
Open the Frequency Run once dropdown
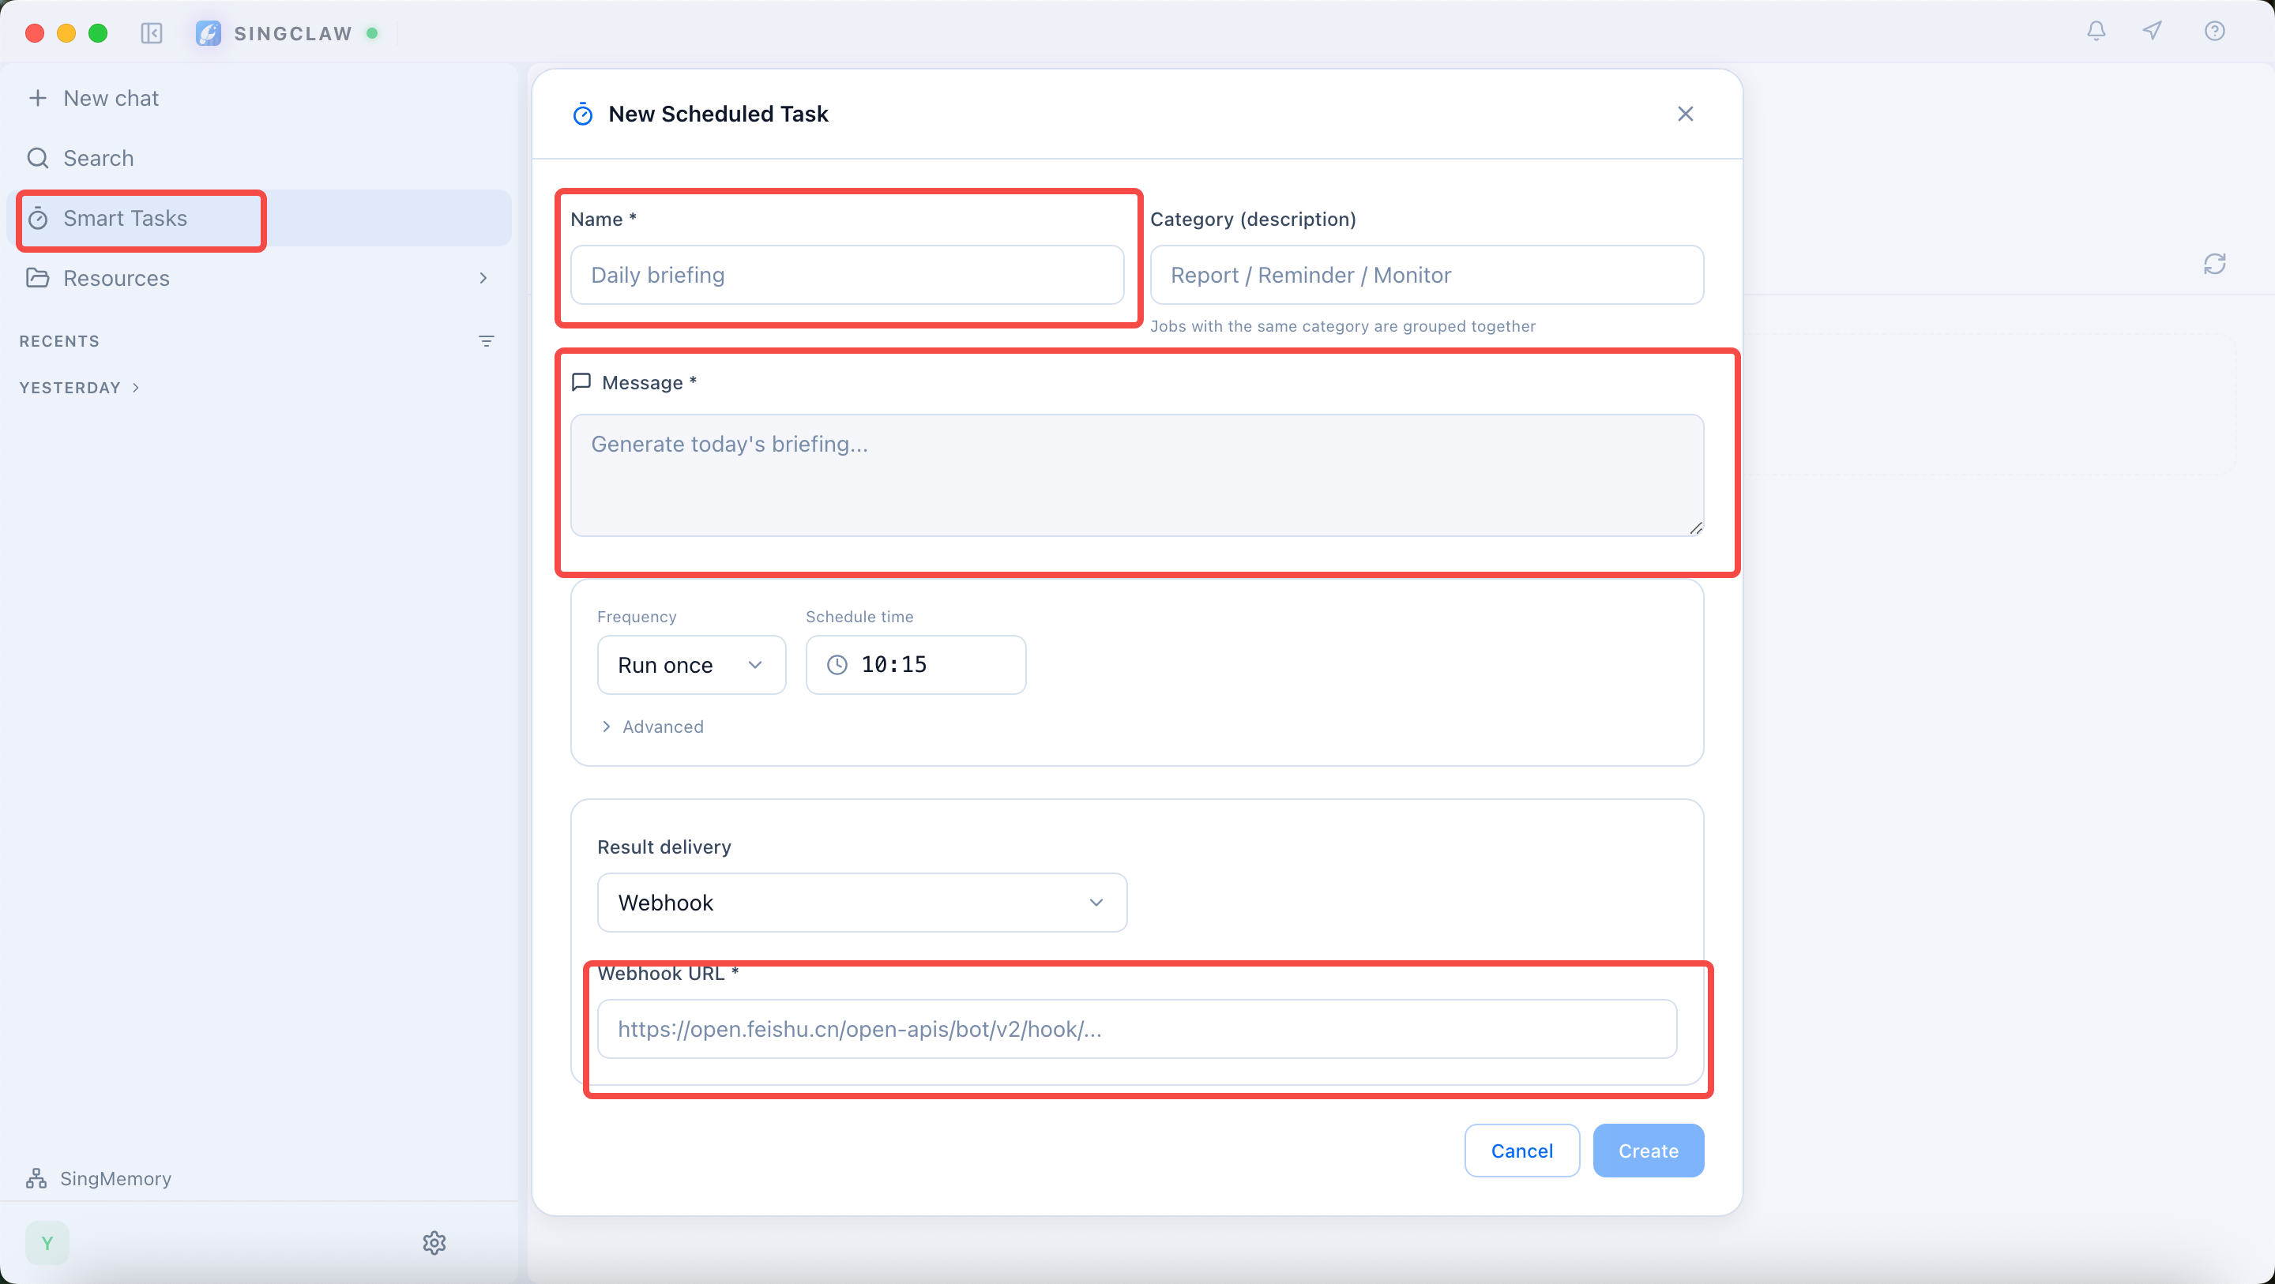pyautogui.click(x=690, y=665)
